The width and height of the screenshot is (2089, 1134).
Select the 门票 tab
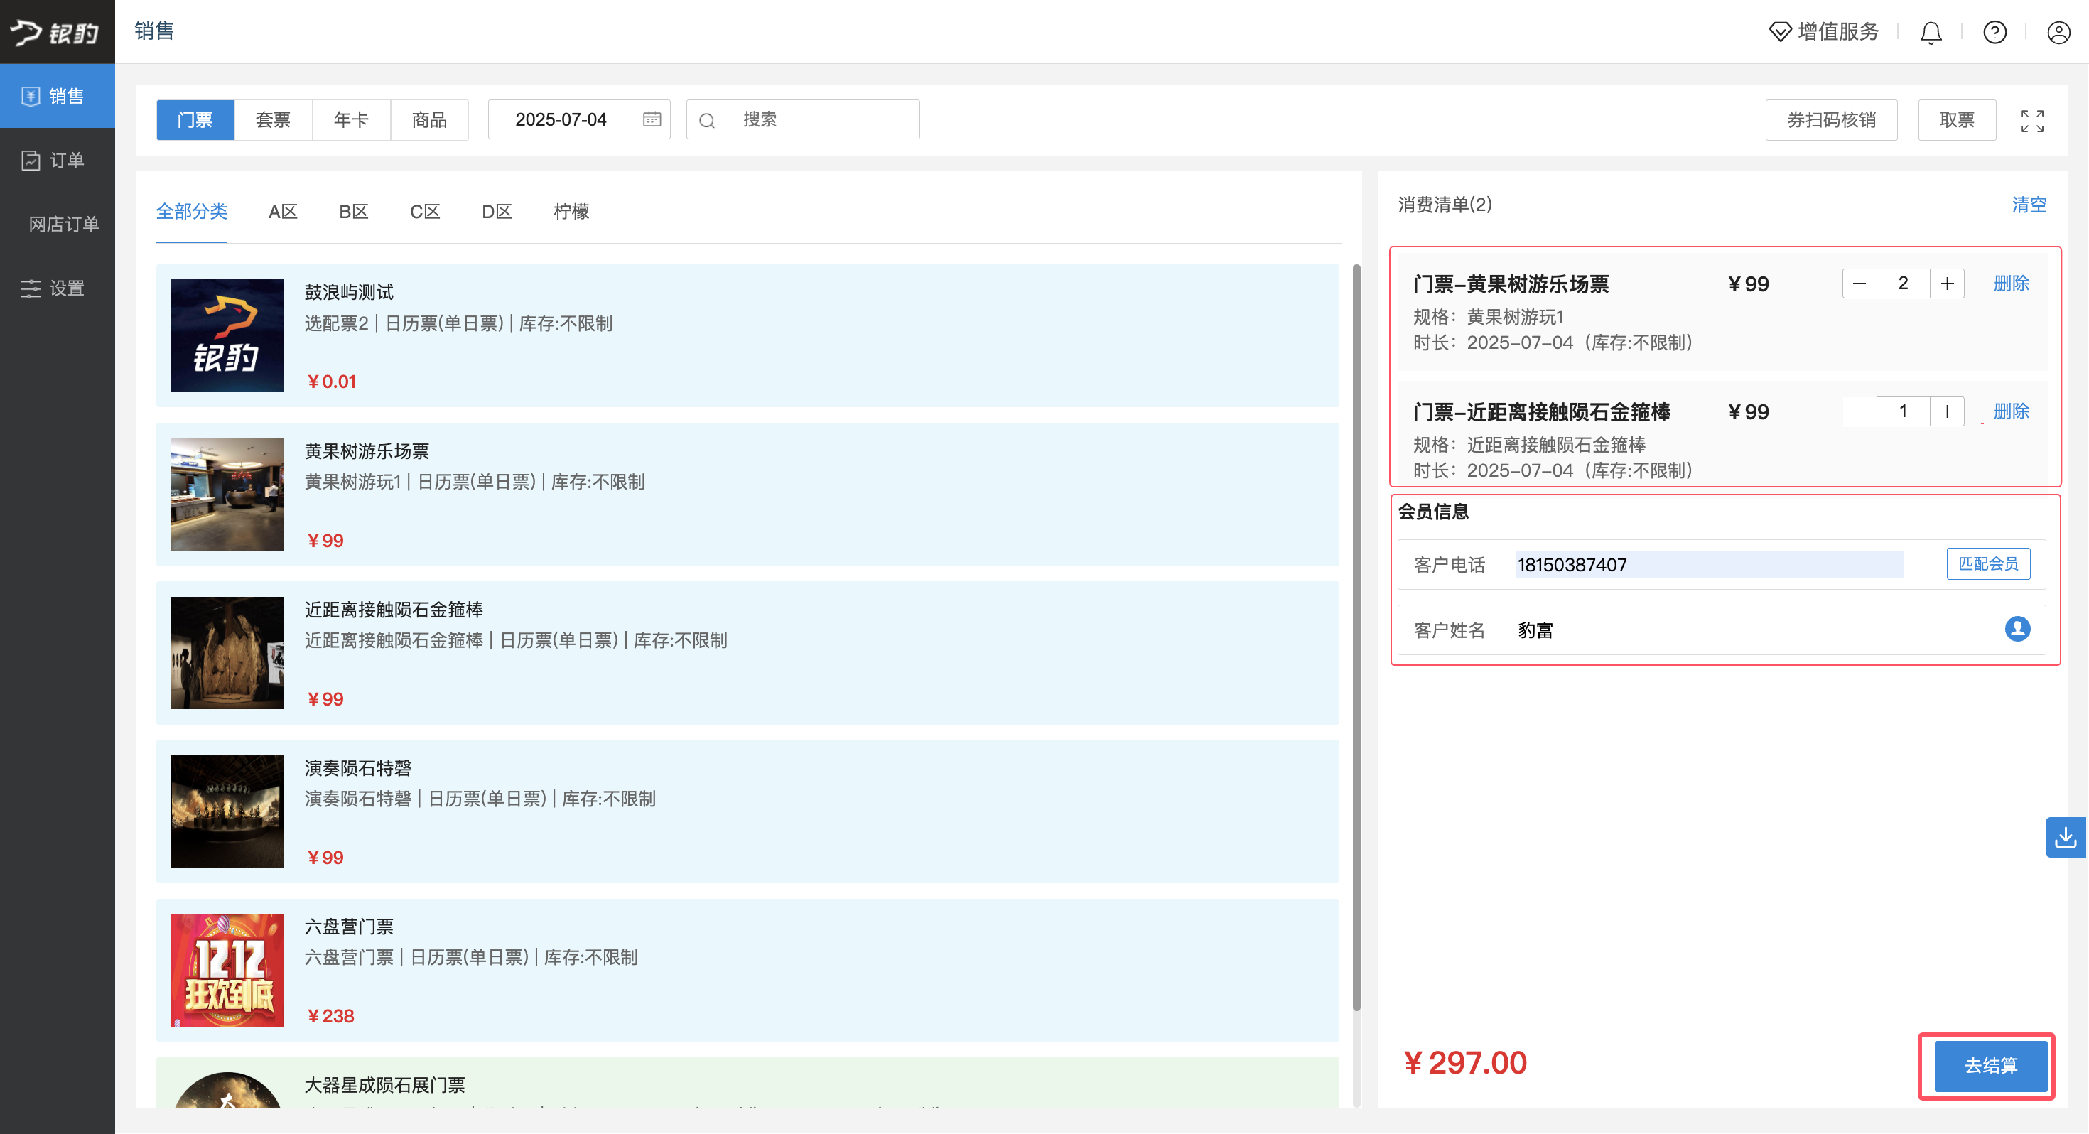tap(195, 120)
